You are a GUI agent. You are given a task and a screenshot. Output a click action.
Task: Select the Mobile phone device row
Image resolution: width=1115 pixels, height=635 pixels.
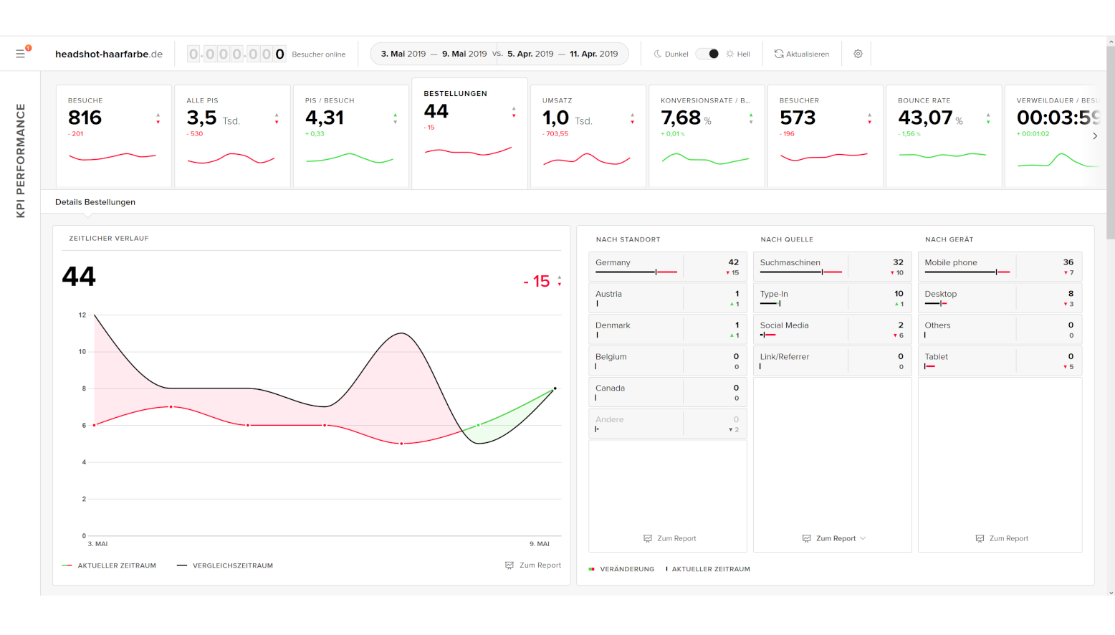pyautogui.click(x=1000, y=266)
